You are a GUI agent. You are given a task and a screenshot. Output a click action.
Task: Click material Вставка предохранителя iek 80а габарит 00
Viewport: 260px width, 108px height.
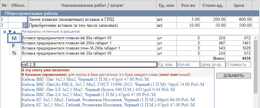pyautogui.click(x=89, y=38)
